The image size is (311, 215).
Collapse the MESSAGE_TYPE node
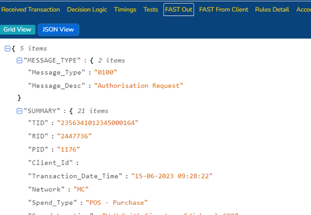point(19,60)
